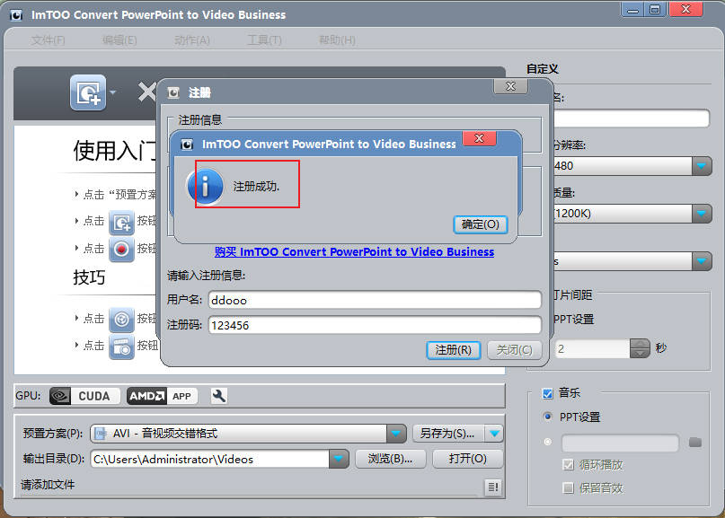The image size is (725, 518).
Task: Click the blue info icon in the message box
Action: (x=206, y=187)
